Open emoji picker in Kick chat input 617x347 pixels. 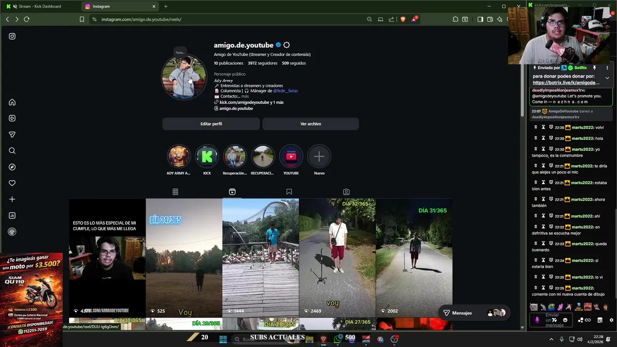pyautogui.click(x=565, y=320)
